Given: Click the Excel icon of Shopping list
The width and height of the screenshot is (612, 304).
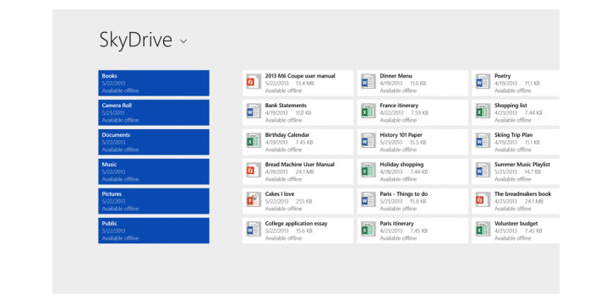Looking at the screenshot, I should click(x=483, y=111).
